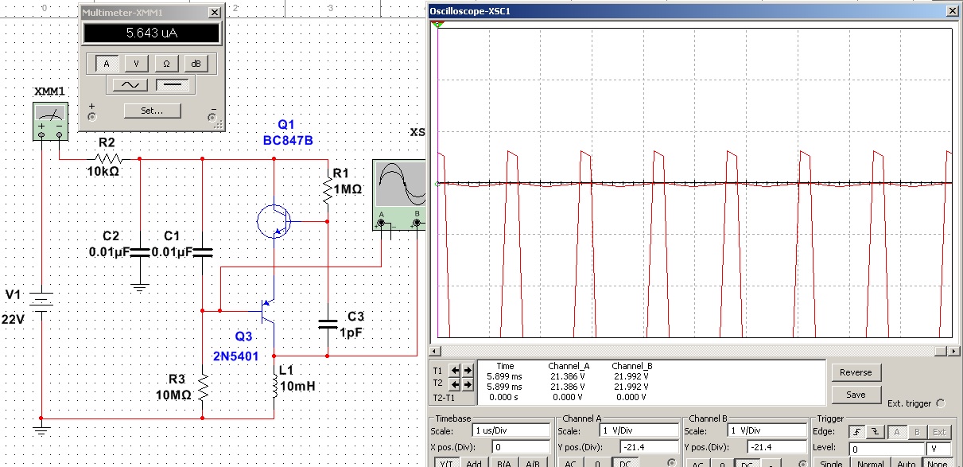Screen dimensions: 963x467
Task: Set Channel A coupling to AC
Action: 571,463
